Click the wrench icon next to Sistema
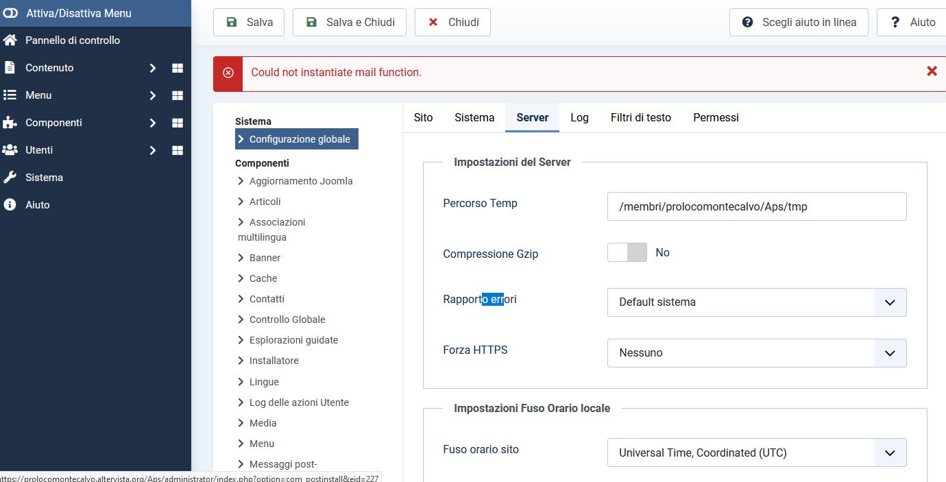Screen dimensions: 946x482 [x=10, y=178]
